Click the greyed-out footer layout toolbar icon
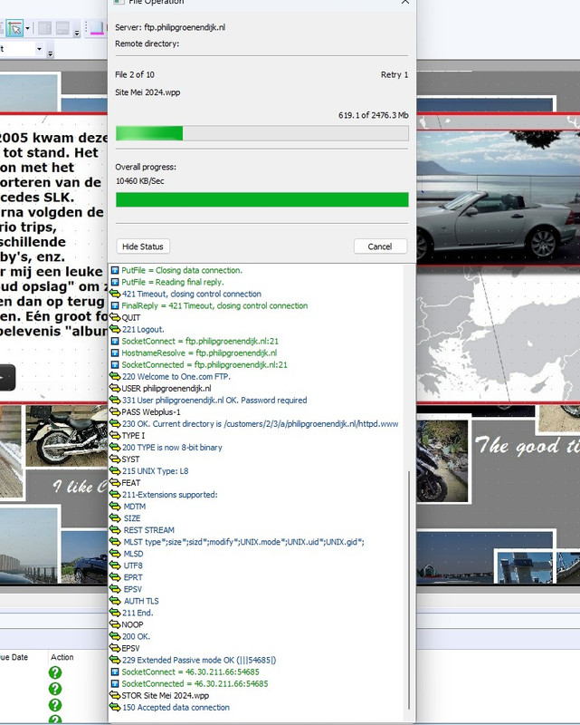 pyautogui.click(x=62, y=29)
